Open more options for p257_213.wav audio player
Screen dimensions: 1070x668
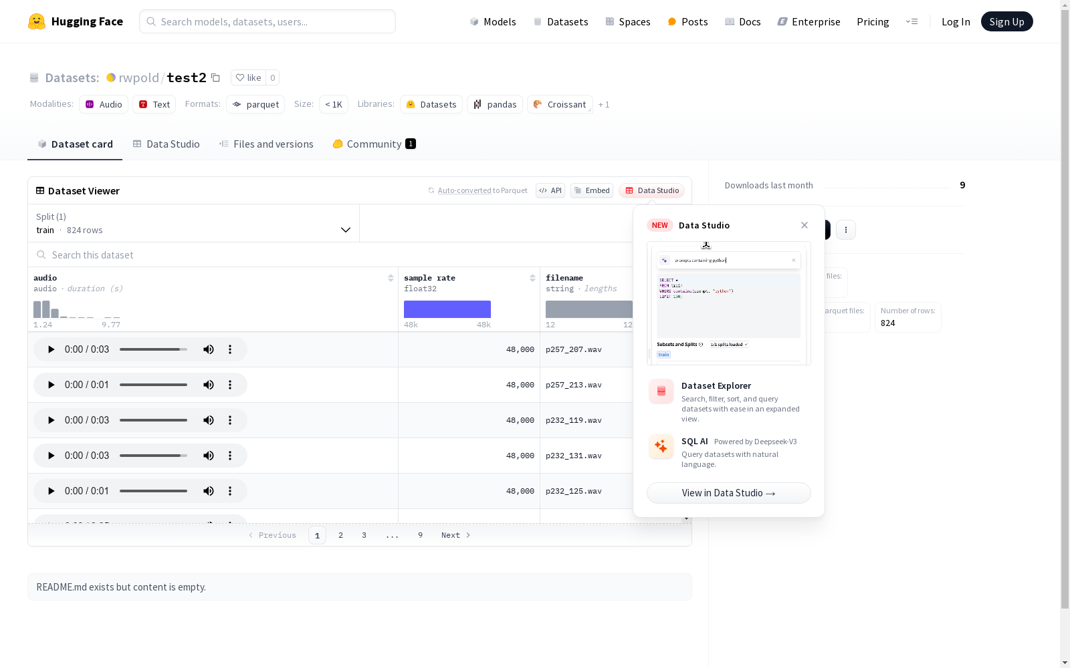[230, 385]
